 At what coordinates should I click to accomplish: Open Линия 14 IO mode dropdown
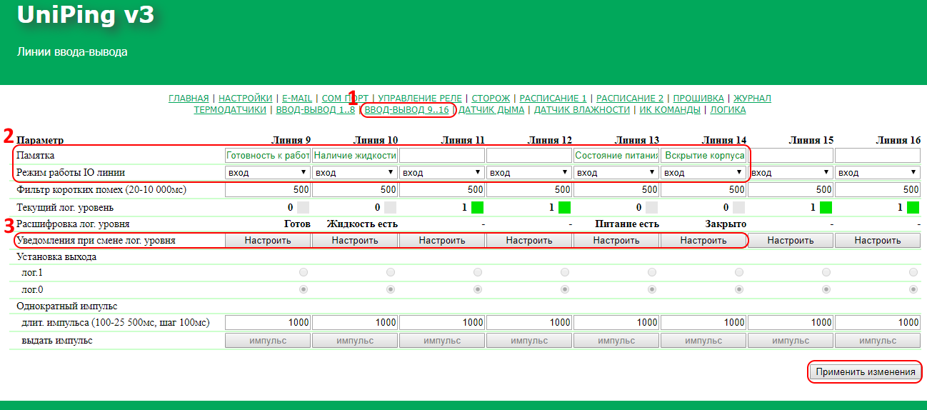[x=703, y=173]
